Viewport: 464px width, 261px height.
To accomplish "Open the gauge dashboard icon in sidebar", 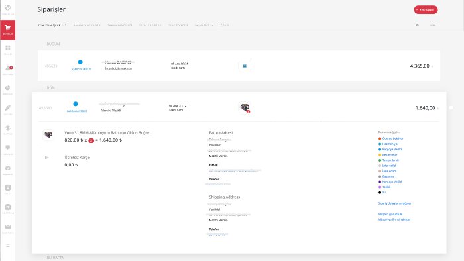I will click(8, 168).
